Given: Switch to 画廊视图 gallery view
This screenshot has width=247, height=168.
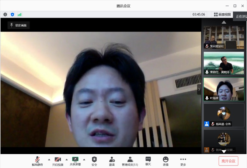Looking at the screenshot, I should tap(222, 14).
